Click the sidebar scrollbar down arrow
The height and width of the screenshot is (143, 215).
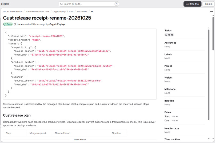click(209, 139)
